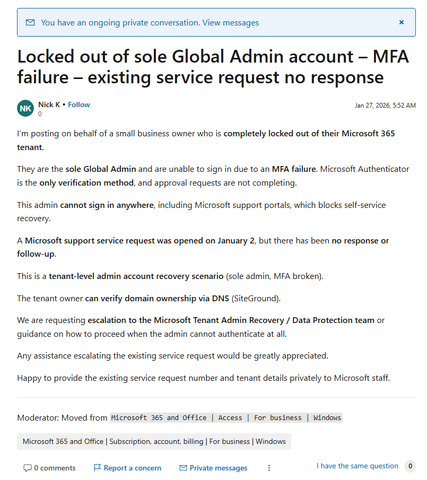Click the reputation score under Nick K
This screenshot has width=427, height=480.
click(40, 114)
